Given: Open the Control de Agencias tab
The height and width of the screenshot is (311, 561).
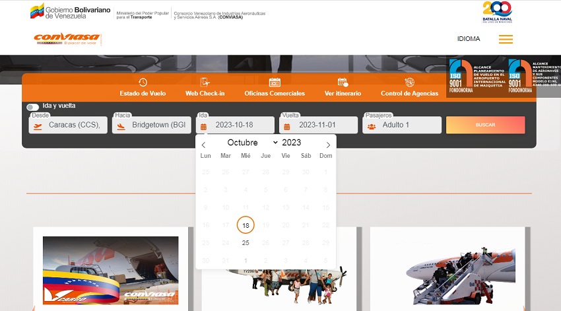Looking at the screenshot, I should coord(409,87).
